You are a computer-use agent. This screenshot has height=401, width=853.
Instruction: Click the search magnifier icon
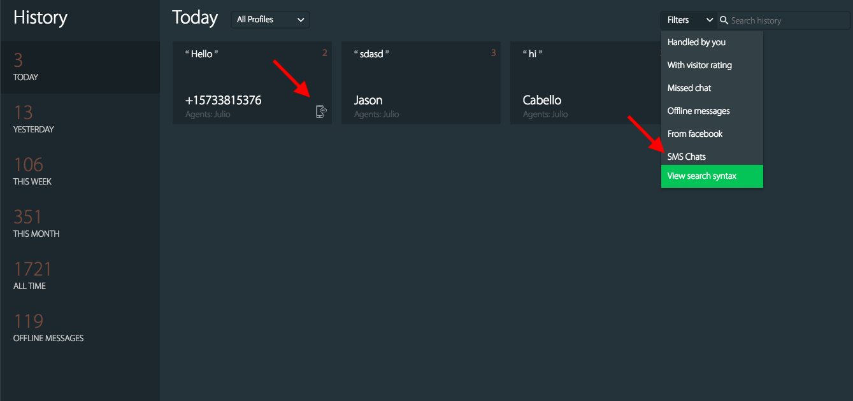tap(724, 20)
